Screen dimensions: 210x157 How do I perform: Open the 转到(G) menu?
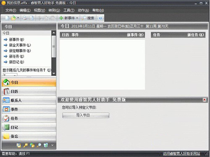(x=54, y=10)
